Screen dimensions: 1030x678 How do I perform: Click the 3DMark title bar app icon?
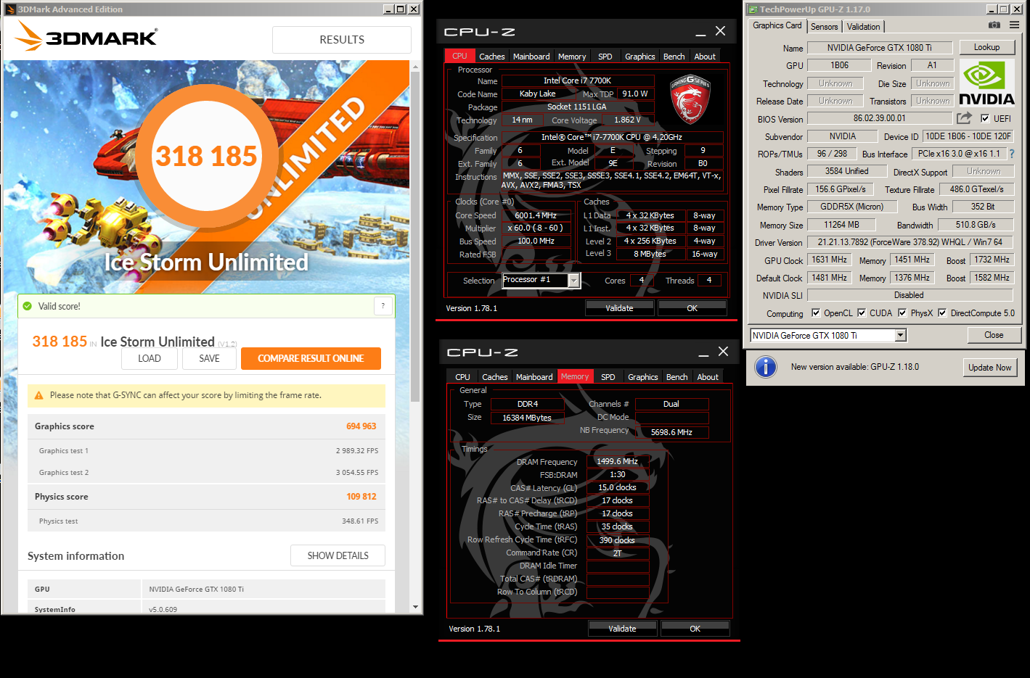pos(11,9)
